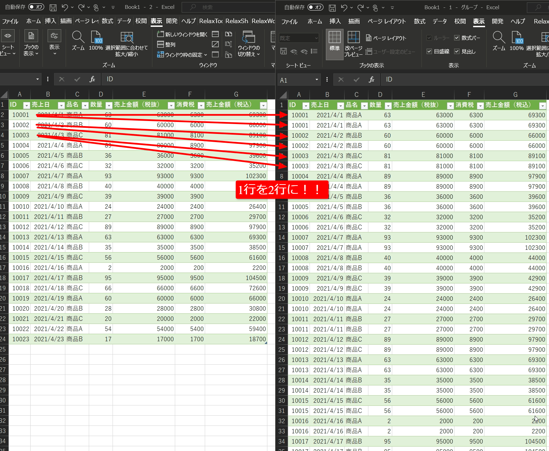The image size is (549, 451).
Task: Click 100% zoom icon in left window
Action: click(x=96, y=37)
